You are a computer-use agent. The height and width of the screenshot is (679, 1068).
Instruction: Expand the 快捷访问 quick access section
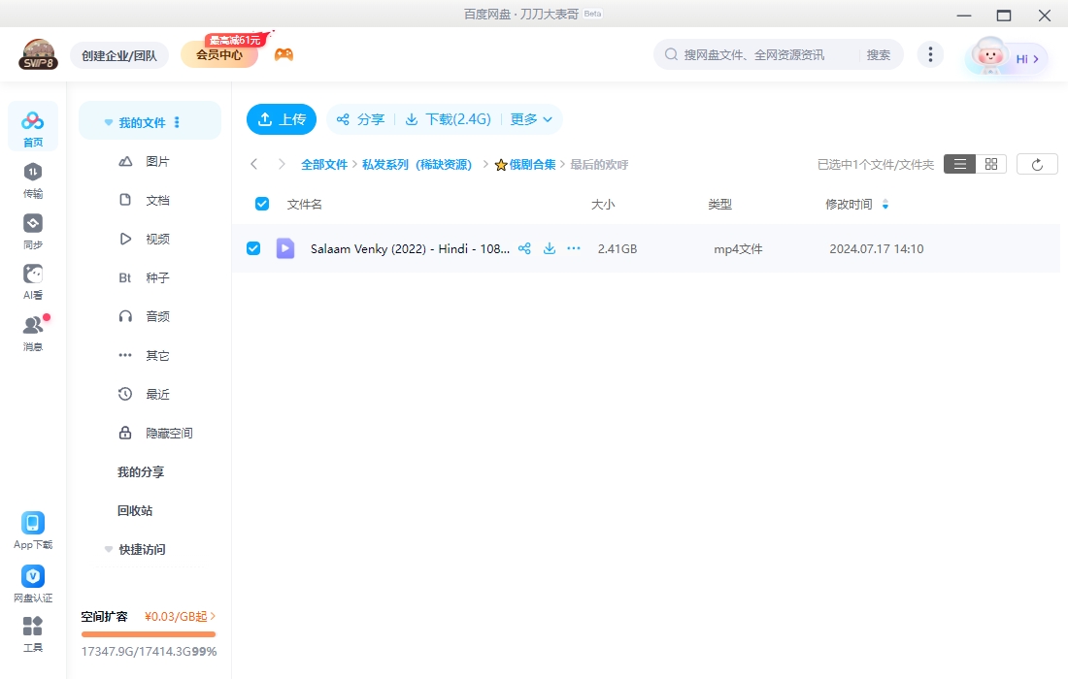coord(109,550)
